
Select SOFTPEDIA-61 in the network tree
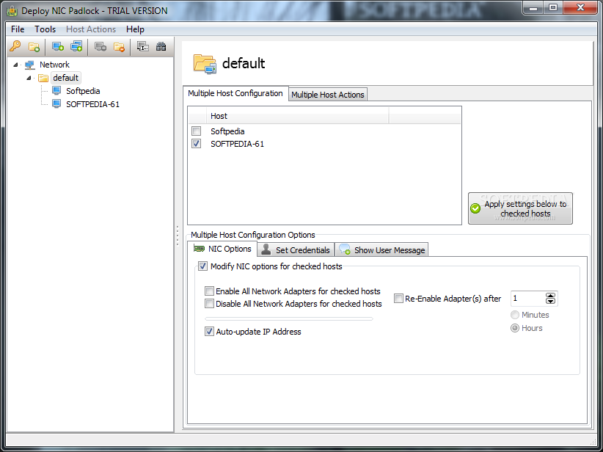[92, 104]
